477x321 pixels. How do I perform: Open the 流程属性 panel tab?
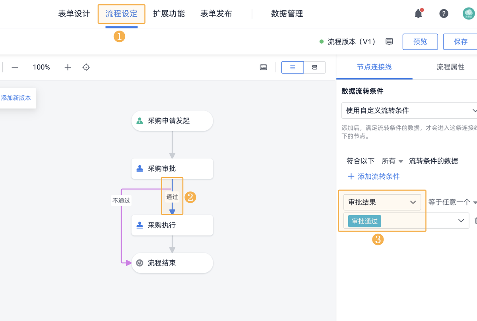point(450,67)
